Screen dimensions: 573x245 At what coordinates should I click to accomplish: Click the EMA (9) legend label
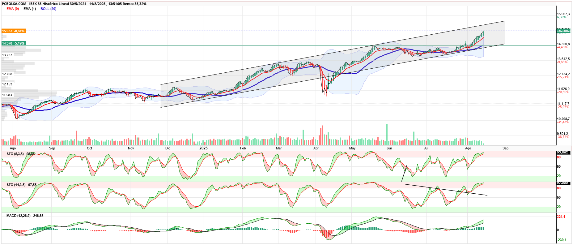point(13,9)
